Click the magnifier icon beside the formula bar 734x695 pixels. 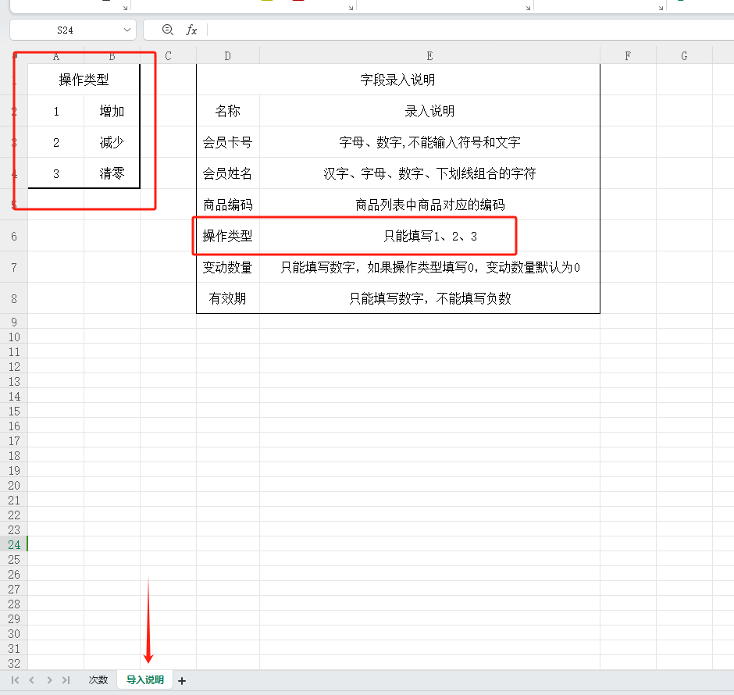point(168,30)
